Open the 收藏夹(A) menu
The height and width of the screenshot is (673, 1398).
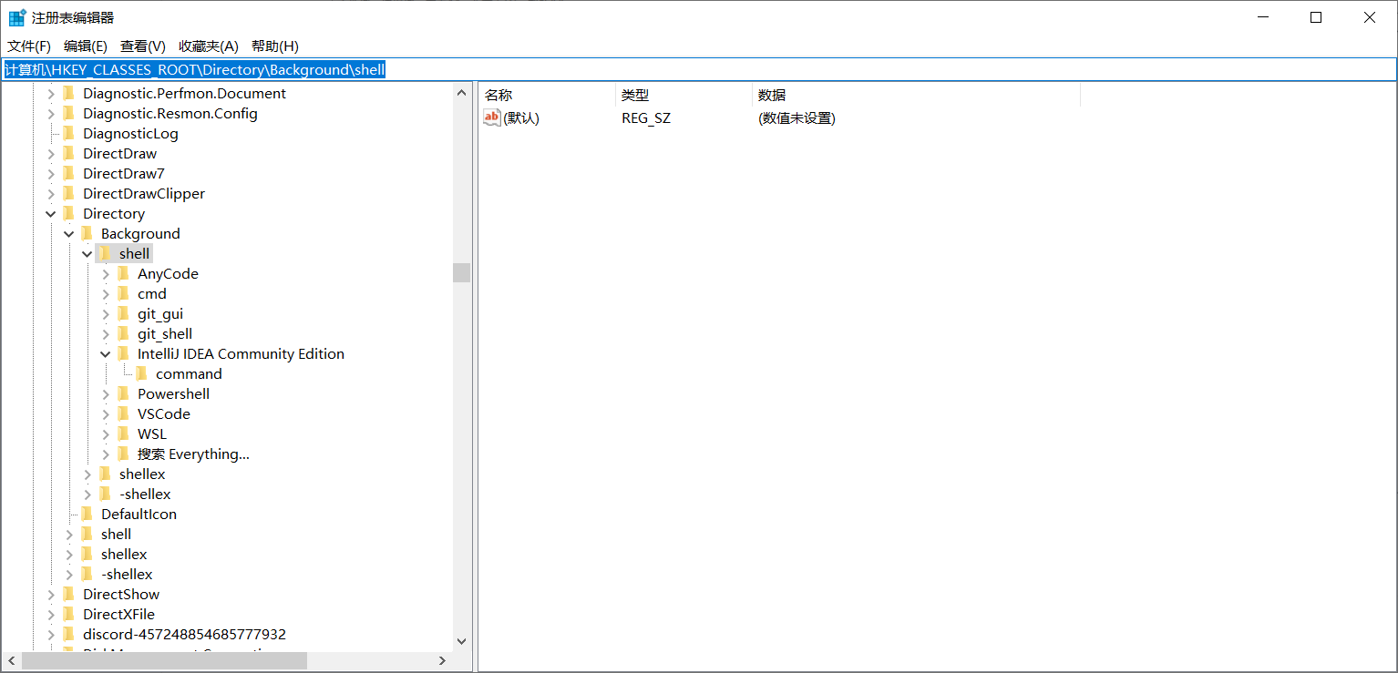(x=209, y=46)
